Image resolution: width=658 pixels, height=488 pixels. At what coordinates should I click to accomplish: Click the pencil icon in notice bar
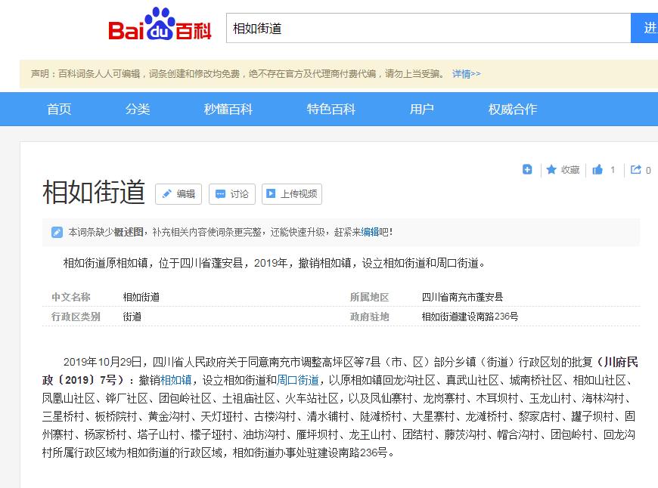click(57, 232)
